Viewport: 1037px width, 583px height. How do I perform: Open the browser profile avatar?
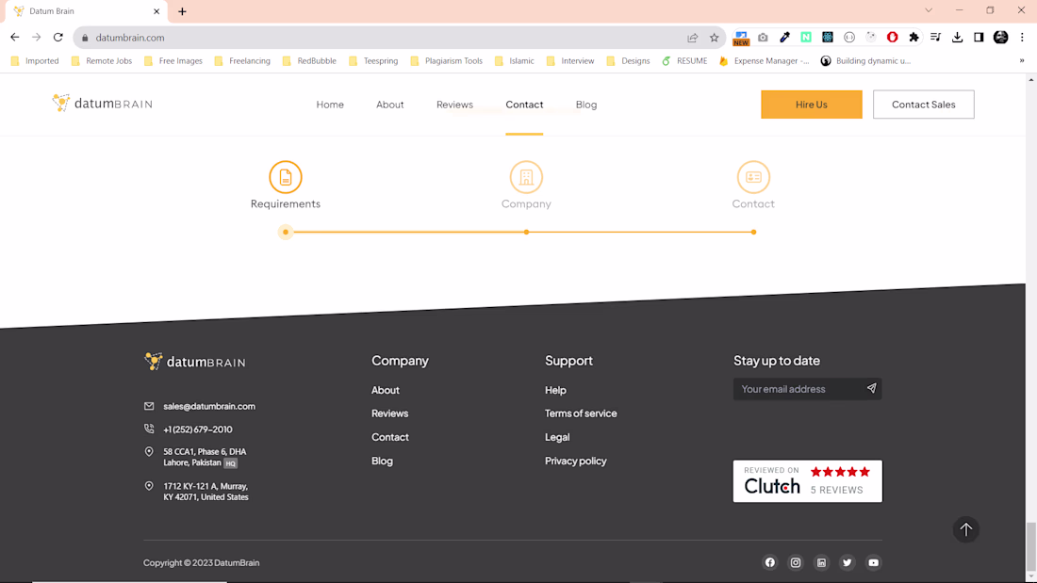1000,38
